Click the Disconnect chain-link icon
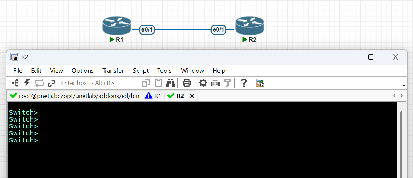The image size is (413, 178). click(51, 83)
